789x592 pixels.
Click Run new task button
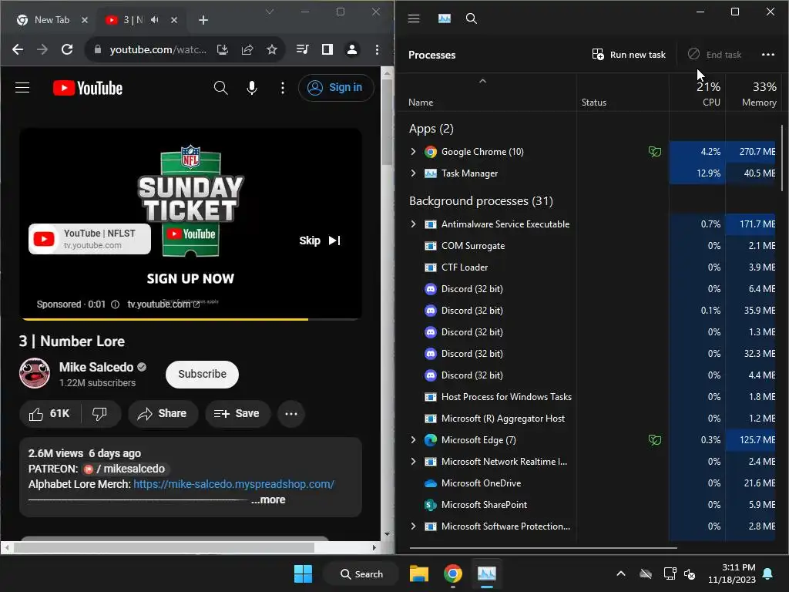pyautogui.click(x=629, y=55)
